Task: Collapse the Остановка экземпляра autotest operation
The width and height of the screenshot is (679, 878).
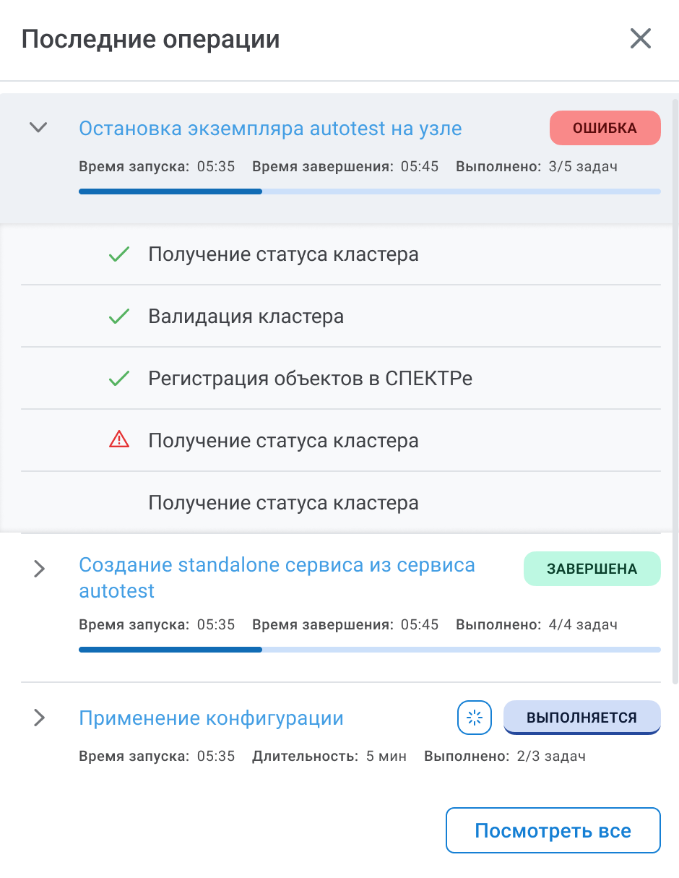Action: pyautogui.click(x=38, y=128)
